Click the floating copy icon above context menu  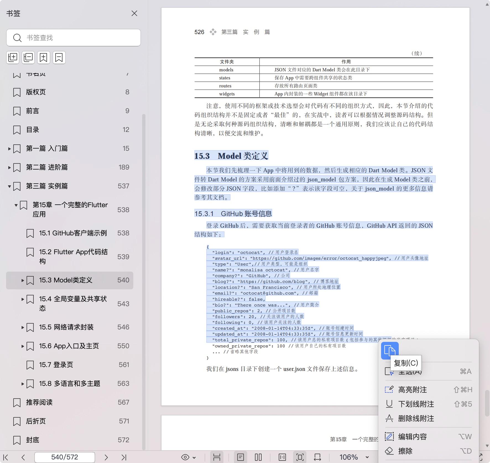pyautogui.click(x=390, y=351)
